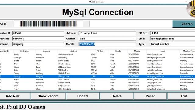
Task: Select the row with firstname John
Action: coord(97,86)
